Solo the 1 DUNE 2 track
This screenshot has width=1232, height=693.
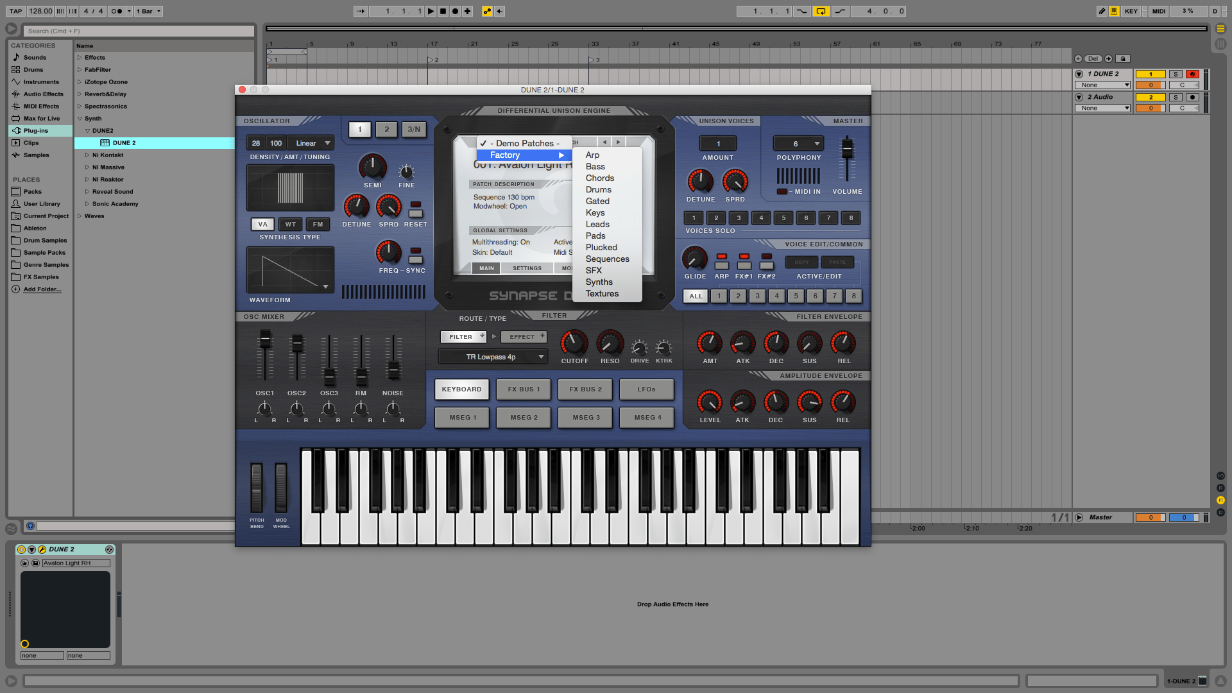pyautogui.click(x=1176, y=74)
